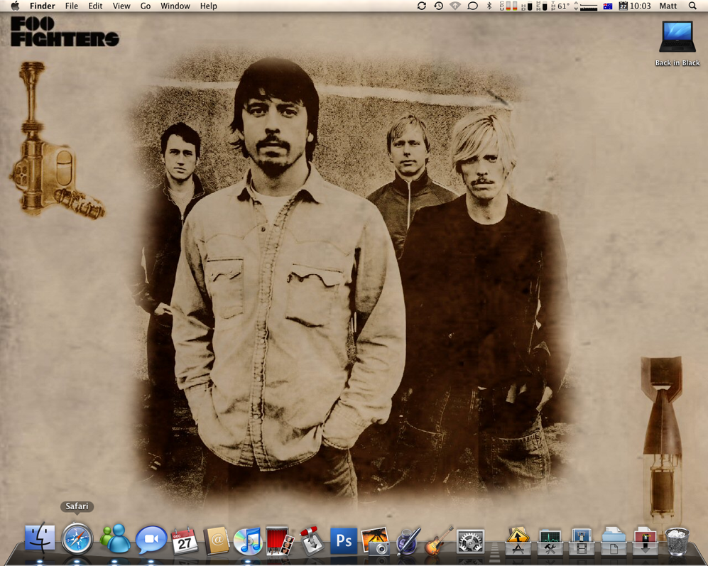Image resolution: width=708 pixels, height=566 pixels.
Task: Click the CPU usage monitor
Action: pos(508,6)
